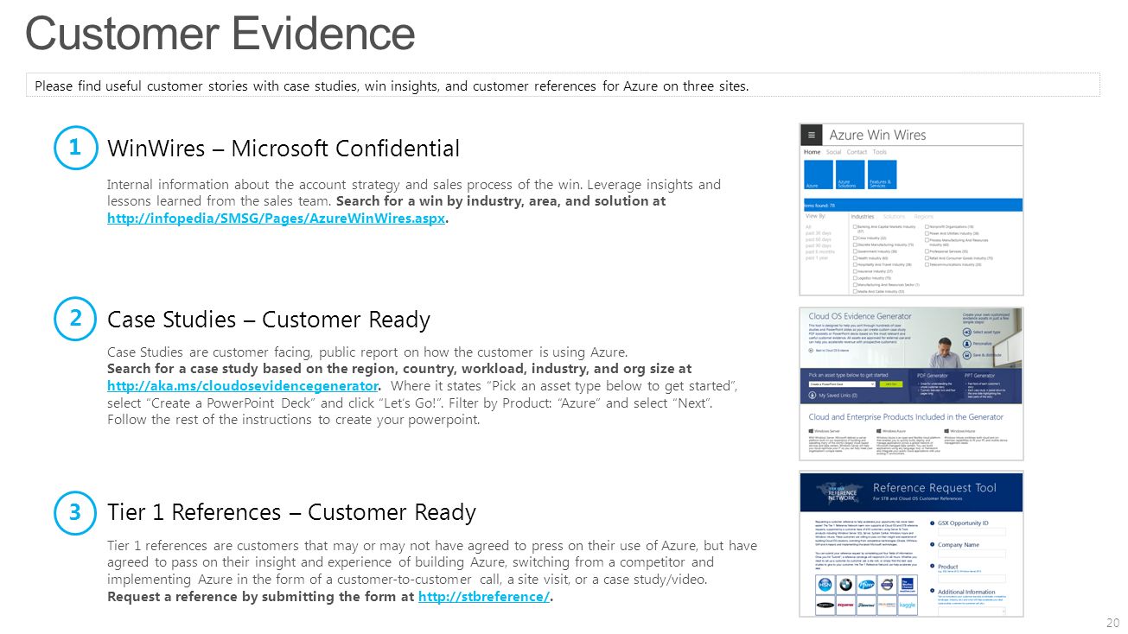This screenshot has height=634, width=1128.
Task: Open the aka.ms/cloudosevidencegenerator link
Action: (x=243, y=385)
